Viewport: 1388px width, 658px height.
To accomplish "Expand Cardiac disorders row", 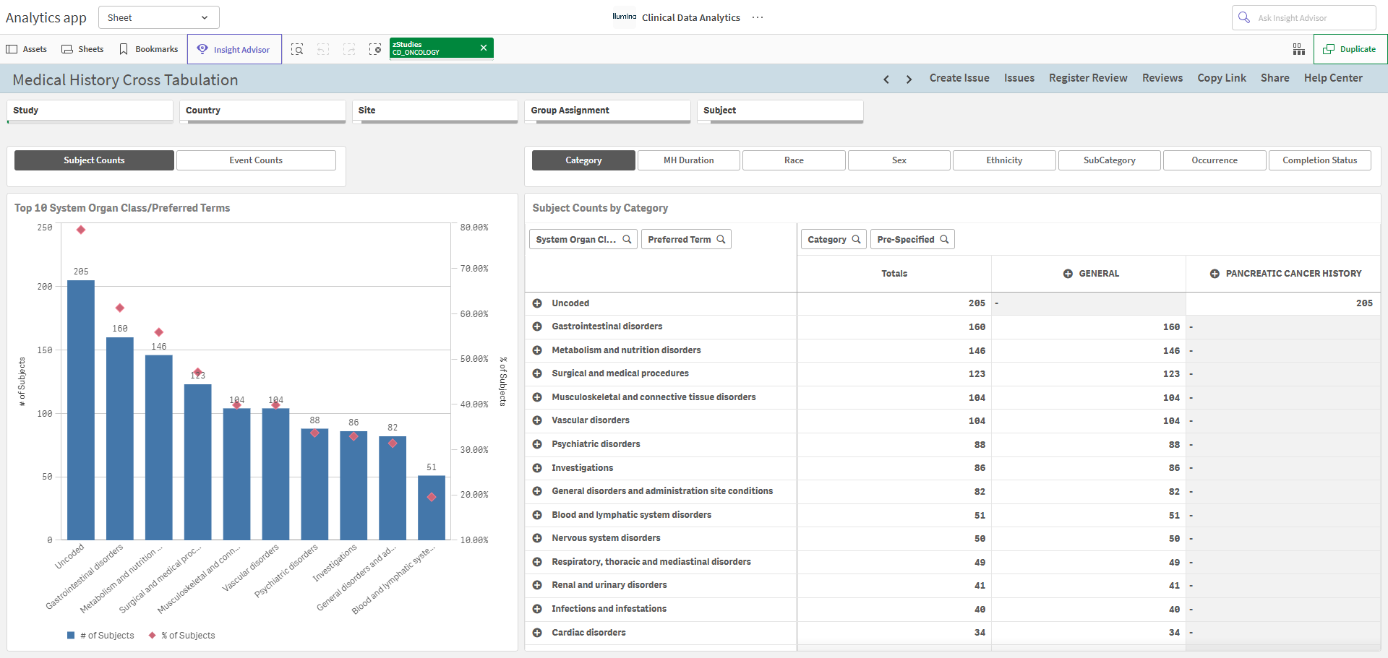I will click(x=537, y=633).
